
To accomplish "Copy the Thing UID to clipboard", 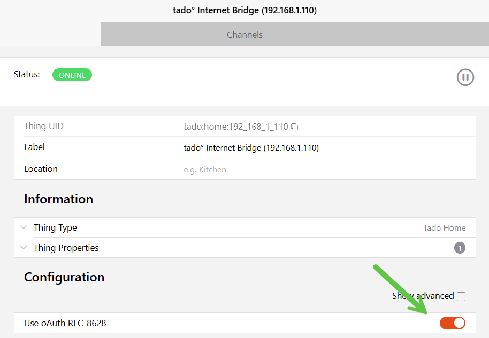I will [294, 127].
